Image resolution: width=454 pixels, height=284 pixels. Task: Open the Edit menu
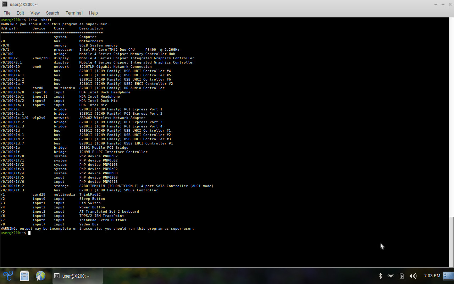pos(20,13)
